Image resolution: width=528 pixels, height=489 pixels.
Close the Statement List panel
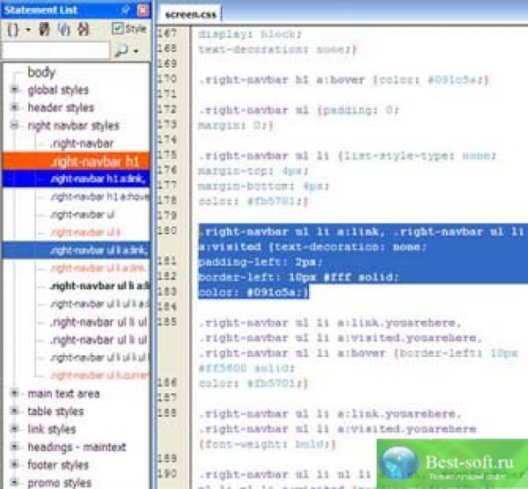pyautogui.click(x=143, y=10)
